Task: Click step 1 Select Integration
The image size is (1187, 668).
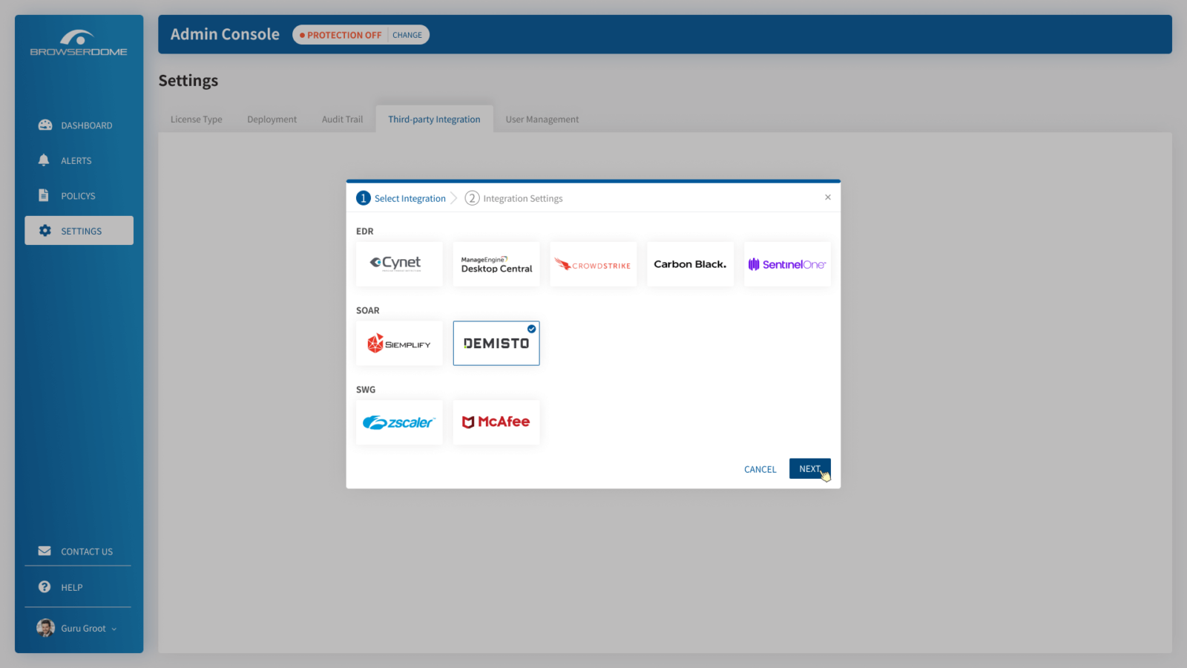Action: [x=401, y=198]
